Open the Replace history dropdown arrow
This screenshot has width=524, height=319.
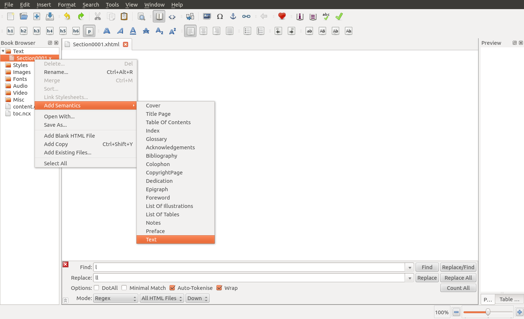[410, 278]
